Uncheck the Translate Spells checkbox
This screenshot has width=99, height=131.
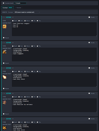(x=3, y=3)
